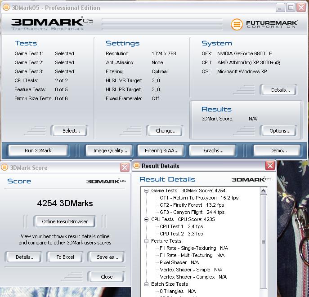Select CPU Test 1 row

click(181, 226)
